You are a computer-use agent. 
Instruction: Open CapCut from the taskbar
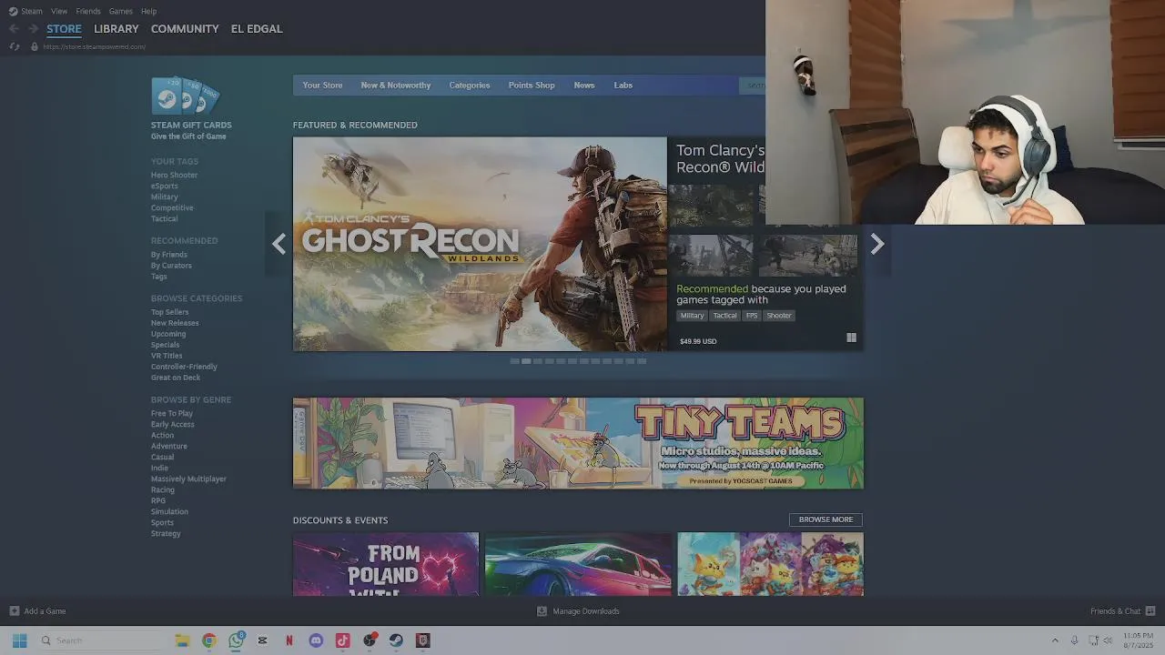point(262,640)
